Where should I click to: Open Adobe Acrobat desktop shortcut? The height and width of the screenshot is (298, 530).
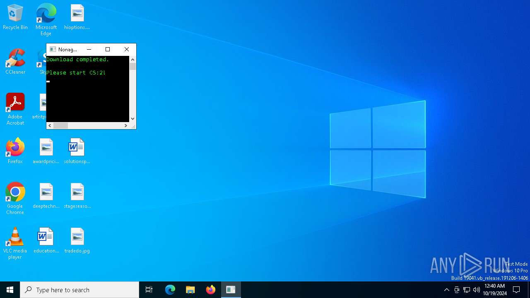[15, 109]
